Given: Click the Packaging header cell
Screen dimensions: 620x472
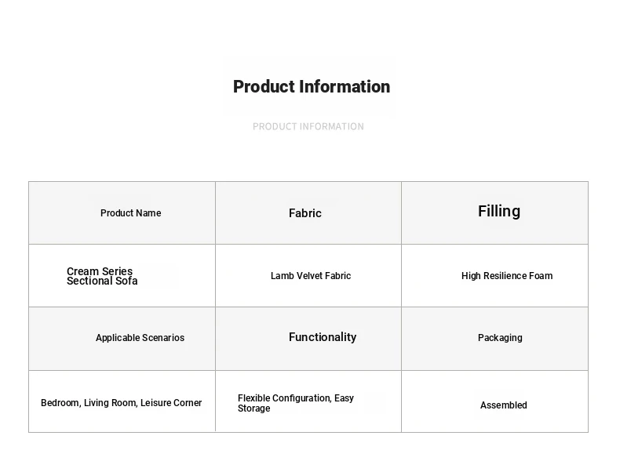Looking at the screenshot, I should (x=494, y=339).
